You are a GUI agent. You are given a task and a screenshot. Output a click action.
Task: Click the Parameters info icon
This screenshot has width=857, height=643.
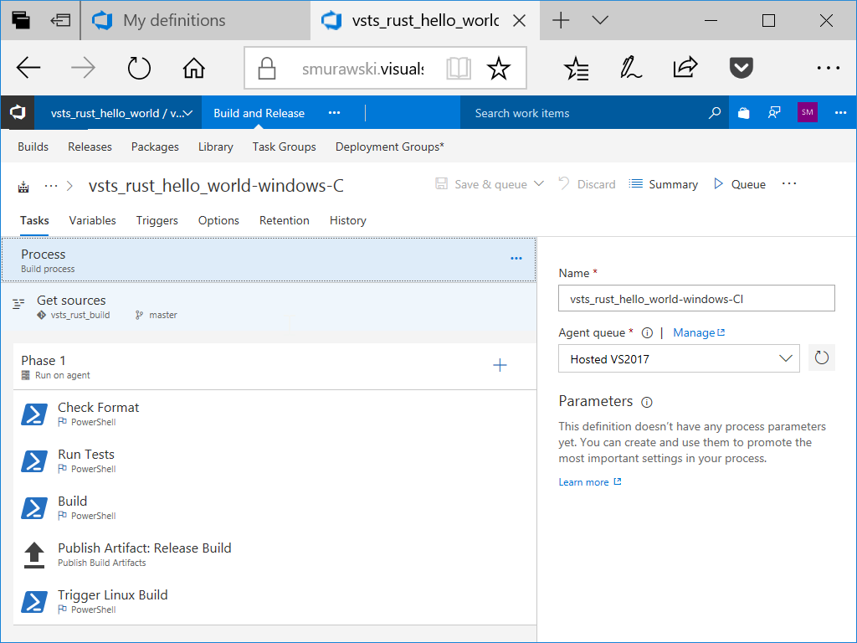point(647,403)
